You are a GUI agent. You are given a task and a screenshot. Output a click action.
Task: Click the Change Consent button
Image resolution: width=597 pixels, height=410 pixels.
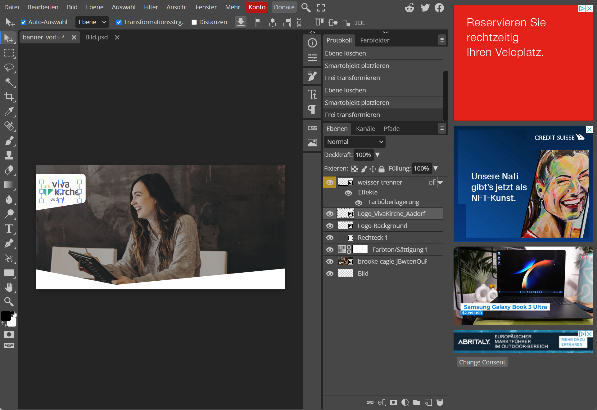coord(482,362)
